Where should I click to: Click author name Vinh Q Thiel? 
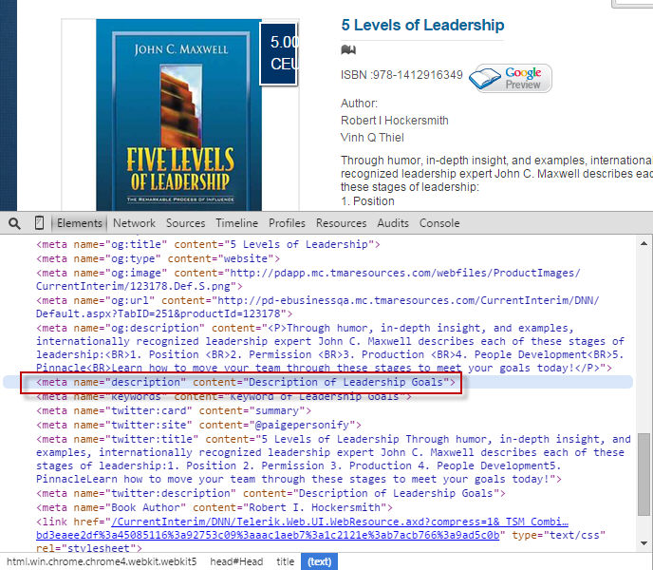tap(372, 138)
